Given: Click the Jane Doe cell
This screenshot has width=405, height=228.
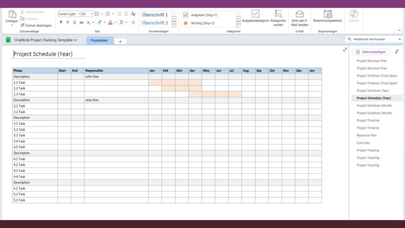Looking at the screenshot, I should [116, 100].
